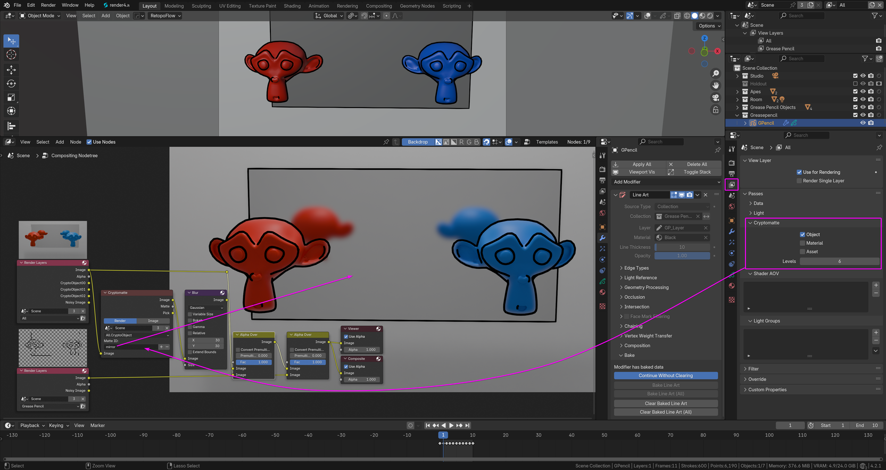Add a Matte ID with plus button
The image size is (886, 470).
(161, 347)
